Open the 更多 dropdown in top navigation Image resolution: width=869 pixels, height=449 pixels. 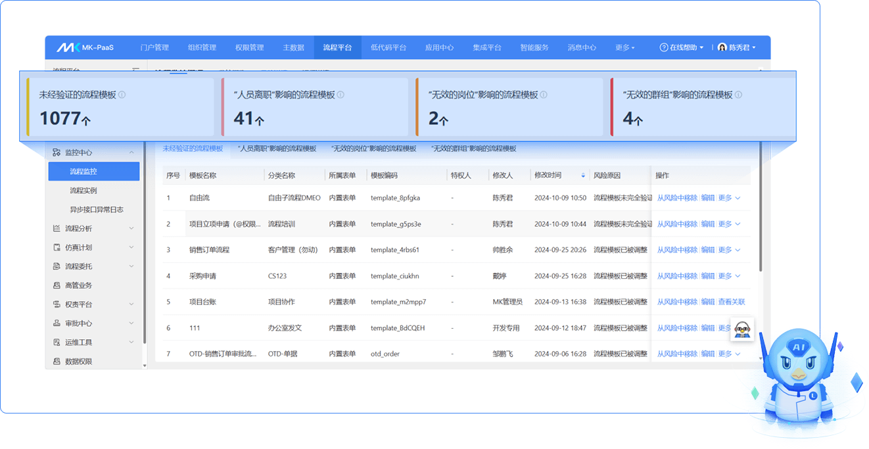[x=624, y=47]
